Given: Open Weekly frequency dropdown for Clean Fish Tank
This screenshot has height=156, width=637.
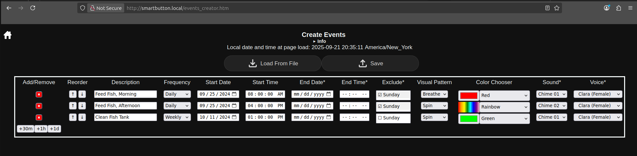Looking at the screenshot, I should click(177, 117).
